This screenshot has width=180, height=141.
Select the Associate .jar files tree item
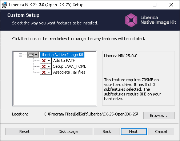[69, 72]
